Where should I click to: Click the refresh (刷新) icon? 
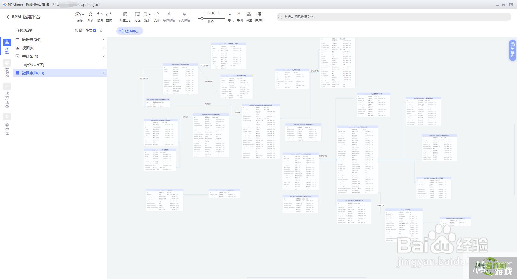pyautogui.click(x=90, y=14)
